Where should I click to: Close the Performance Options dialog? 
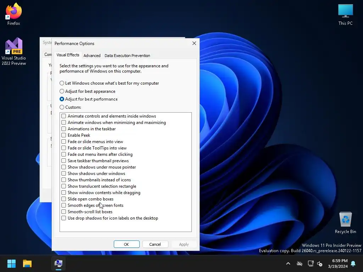(194, 43)
